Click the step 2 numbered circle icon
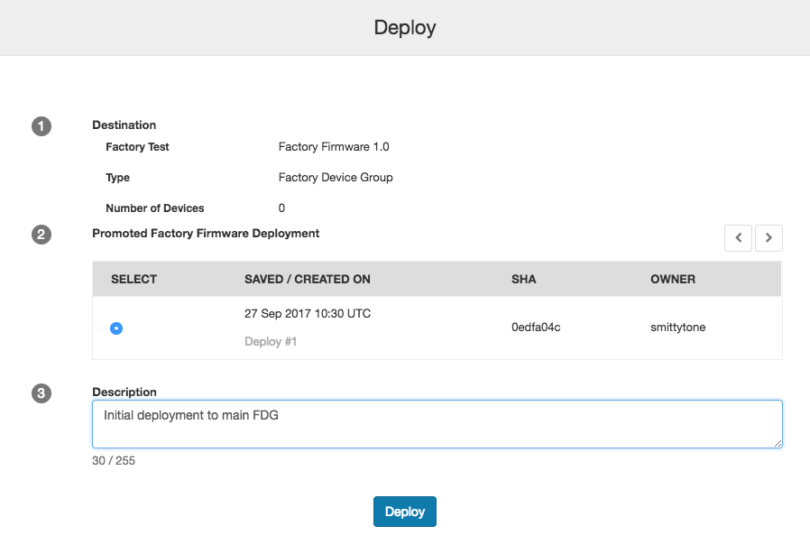This screenshot has height=554, width=810. point(41,235)
